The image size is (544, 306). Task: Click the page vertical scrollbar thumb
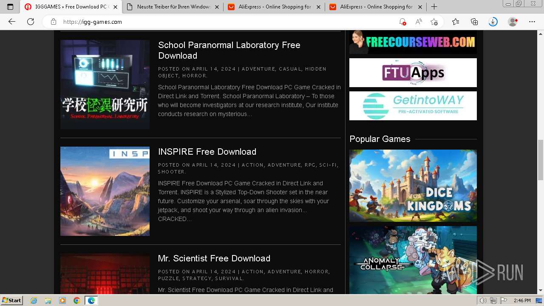click(x=541, y=160)
